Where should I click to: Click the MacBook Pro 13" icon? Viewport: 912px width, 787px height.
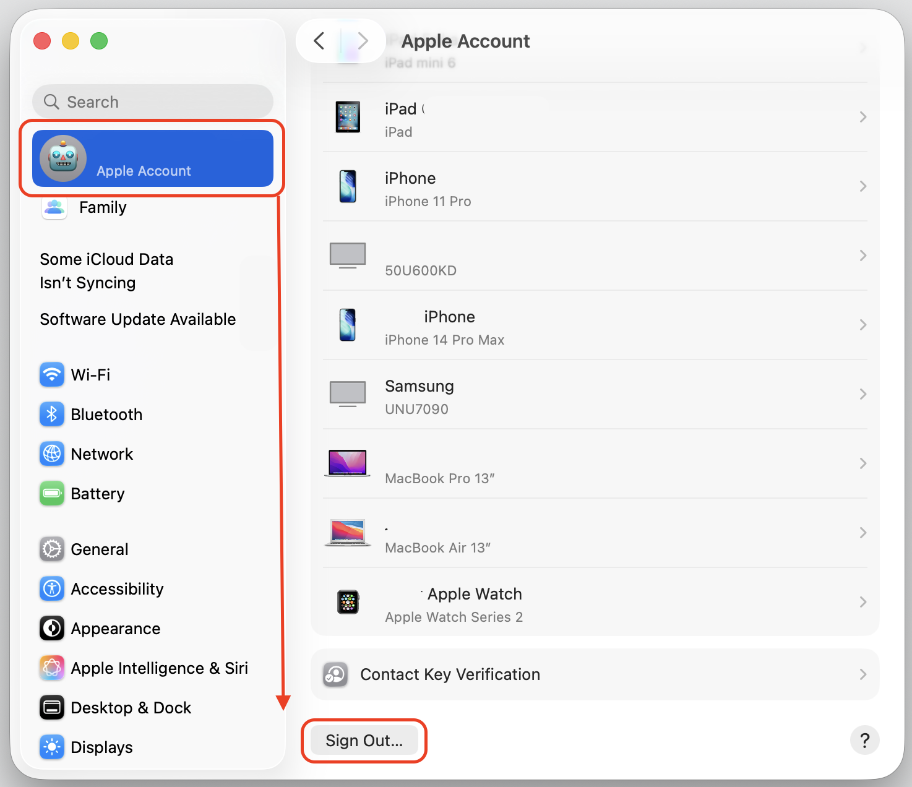pyautogui.click(x=348, y=463)
